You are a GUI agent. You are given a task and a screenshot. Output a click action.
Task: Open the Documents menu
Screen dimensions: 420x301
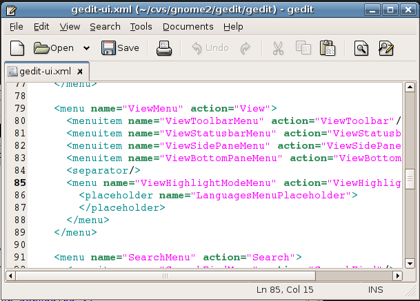188,27
